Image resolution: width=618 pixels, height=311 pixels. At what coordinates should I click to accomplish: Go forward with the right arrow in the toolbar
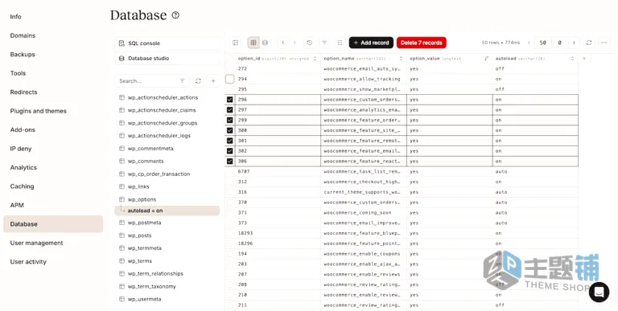pyautogui.click(x=295, y=43)
